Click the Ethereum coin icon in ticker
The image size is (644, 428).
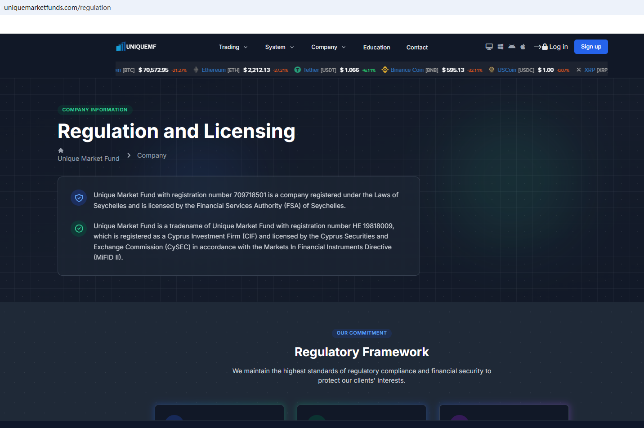pyautogui.click(x=196, y=70)
